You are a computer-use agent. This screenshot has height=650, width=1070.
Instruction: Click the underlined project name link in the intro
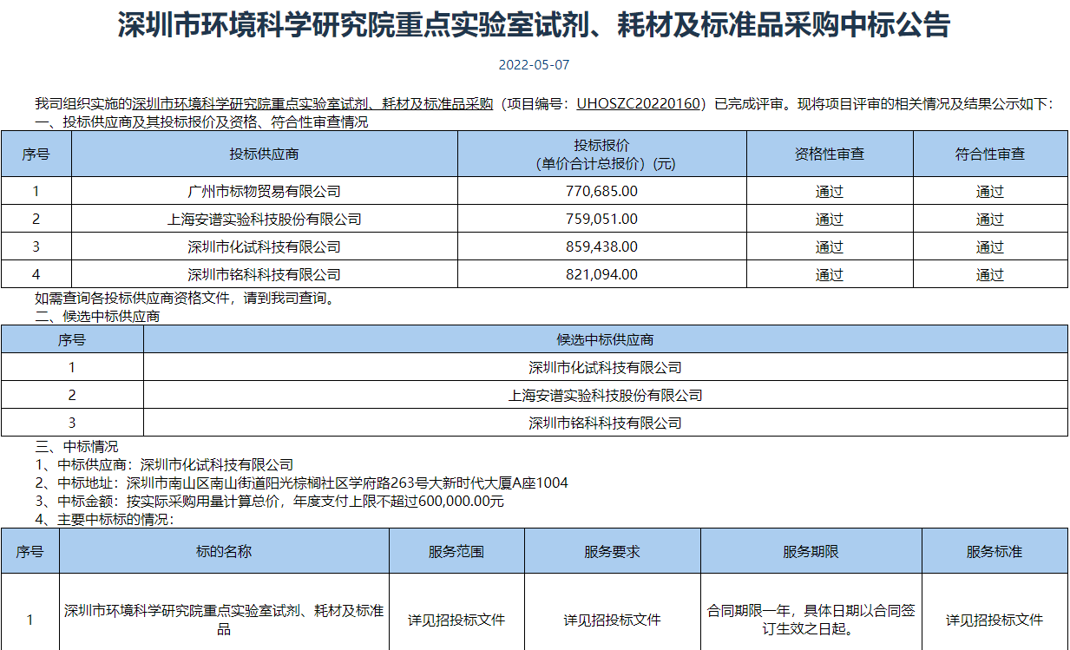312,104
